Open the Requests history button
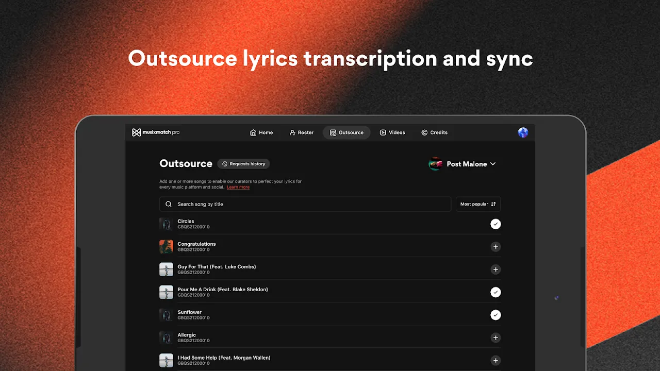 [243, 164]
